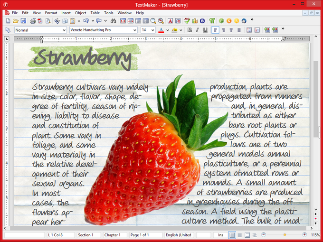Click the fit page width icon
The width and height of the screenshot is (323, 242).
131,21
